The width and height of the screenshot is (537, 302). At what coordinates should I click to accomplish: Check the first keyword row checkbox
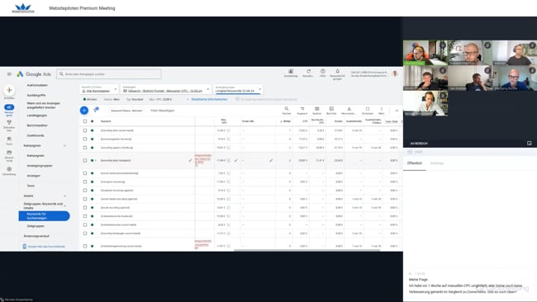click(85, 130)
